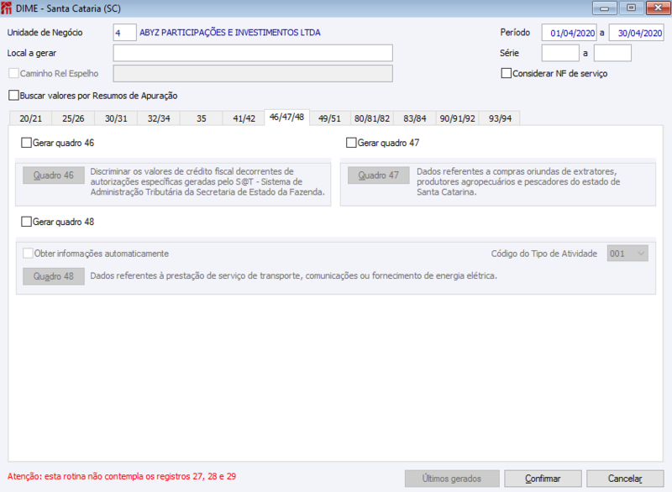The image size is (672, 492).
Task: Click the Quadro 46 button
Action: (x=53, y=175)
